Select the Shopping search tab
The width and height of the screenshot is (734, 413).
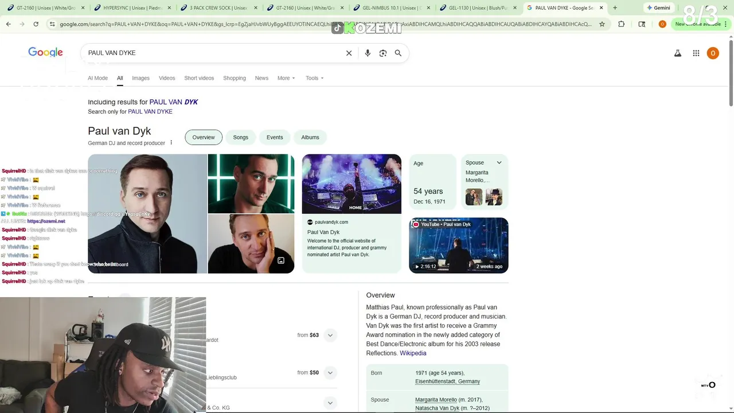[x=234, y=78]
